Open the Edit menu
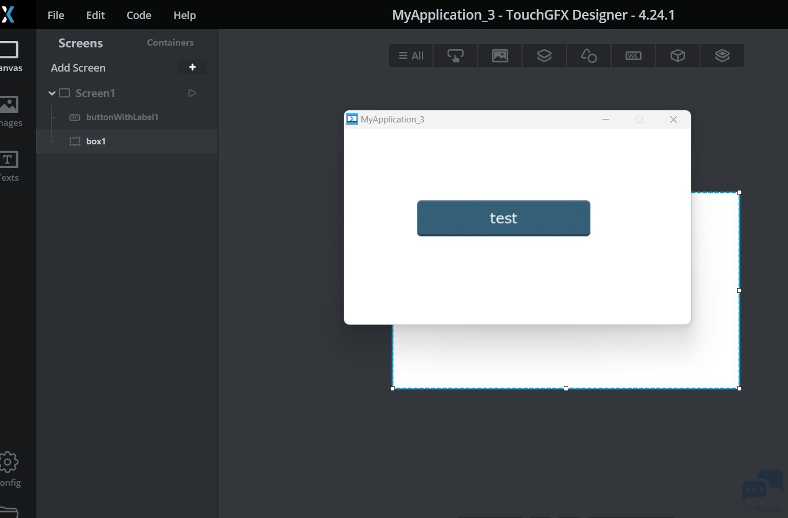Viewport: 788px width, 518px height. click(x=95, y=15)
